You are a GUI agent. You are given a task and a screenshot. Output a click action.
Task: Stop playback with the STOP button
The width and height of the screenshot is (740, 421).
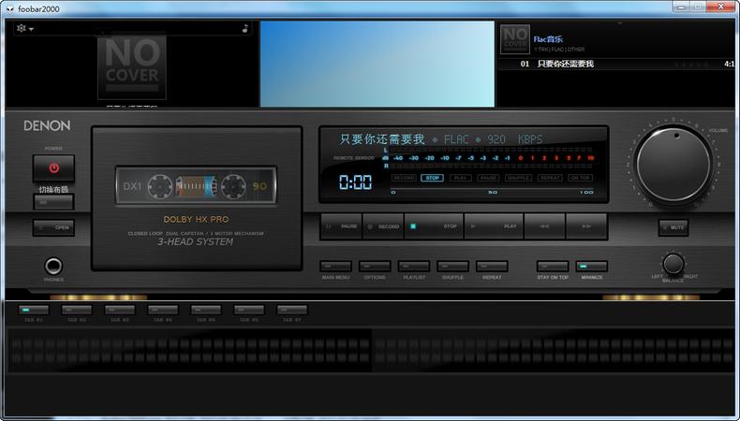(434, 226)
